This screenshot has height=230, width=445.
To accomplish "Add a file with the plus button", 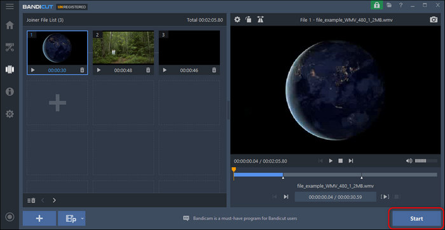I will (39, 219).
